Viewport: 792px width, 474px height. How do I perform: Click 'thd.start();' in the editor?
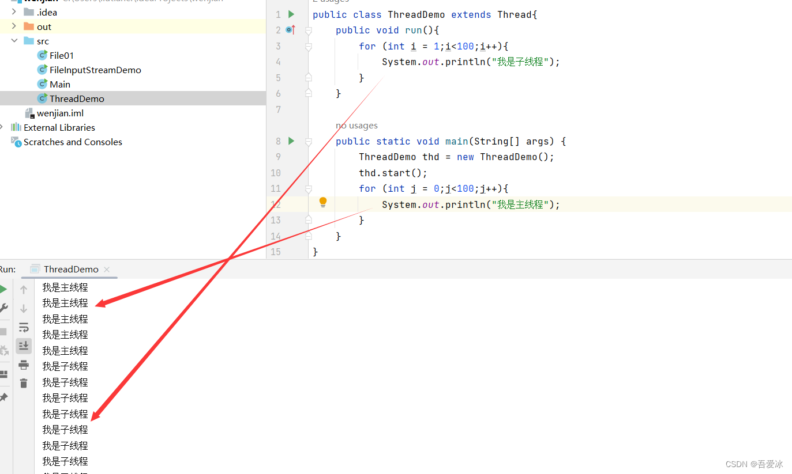(393, 173)
